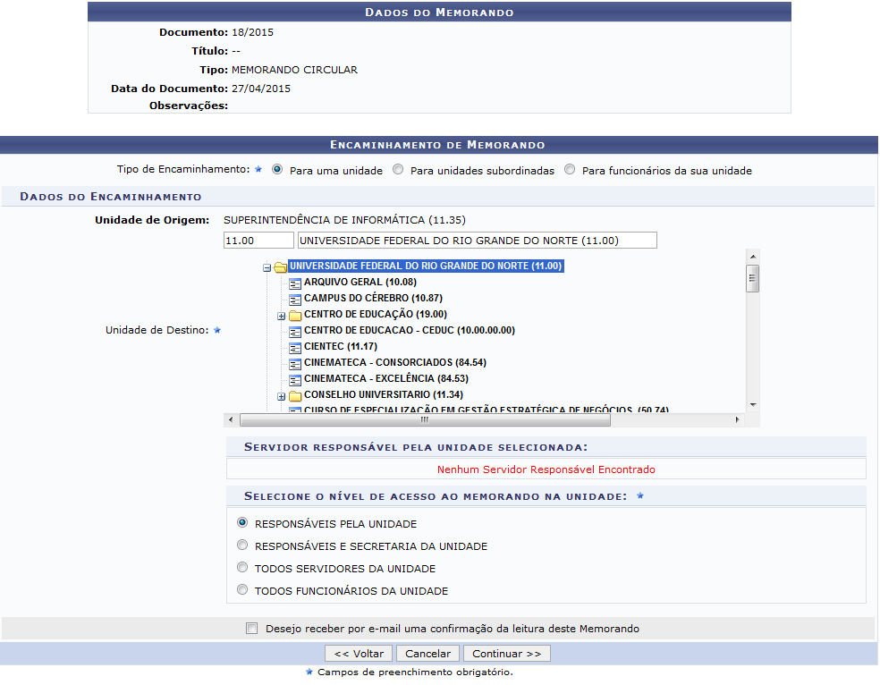
Task: Choose 'Para funcionários da sua unidade' option
Action: (x=570, y=170)
